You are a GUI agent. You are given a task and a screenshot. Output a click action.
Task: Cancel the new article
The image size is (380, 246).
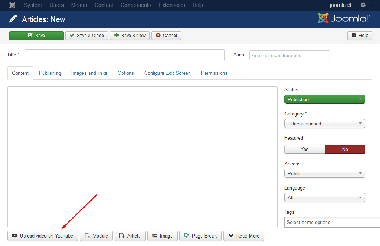(166, 36)
